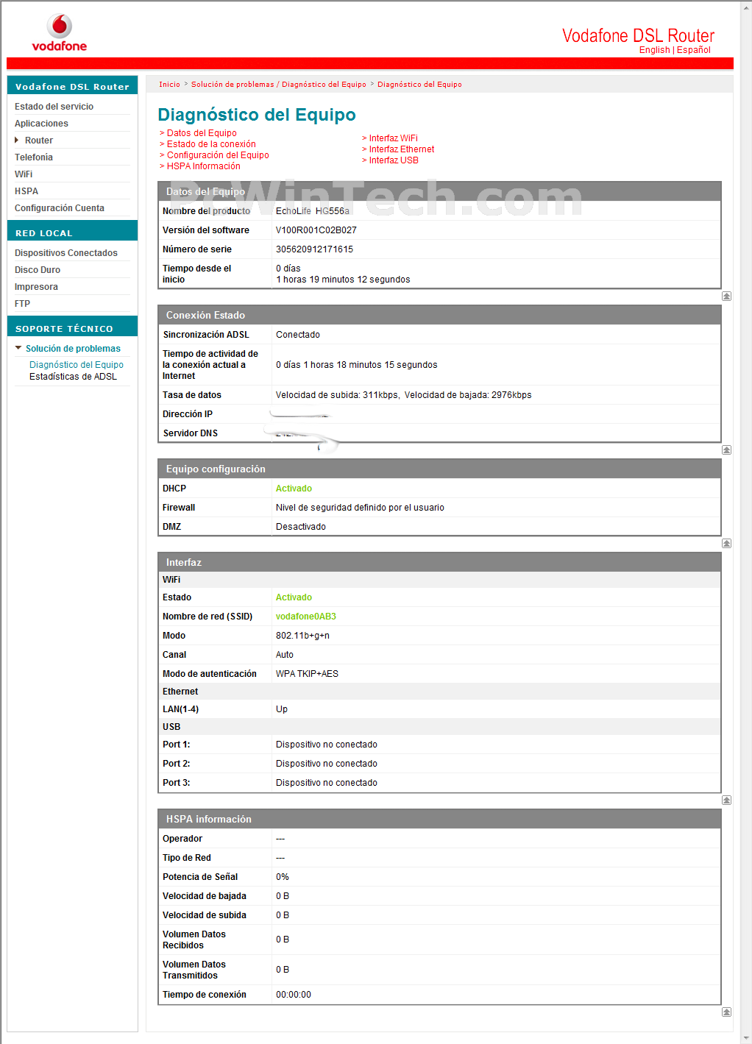Screen dimensions: 752x1044
Task: Click WiFi Estado Activado value
Action: [x=294, y=597]
